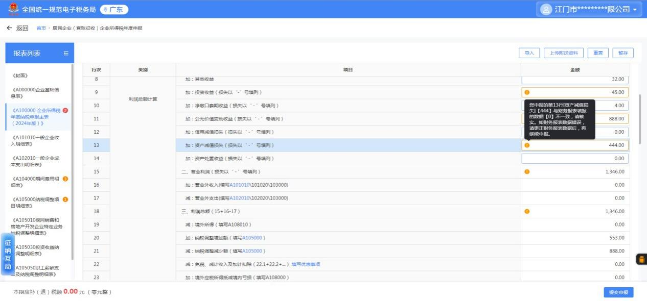Screen dimensions: 647x301
Task: Open the A105000 link in row 20
Action: tap(253, 238)
